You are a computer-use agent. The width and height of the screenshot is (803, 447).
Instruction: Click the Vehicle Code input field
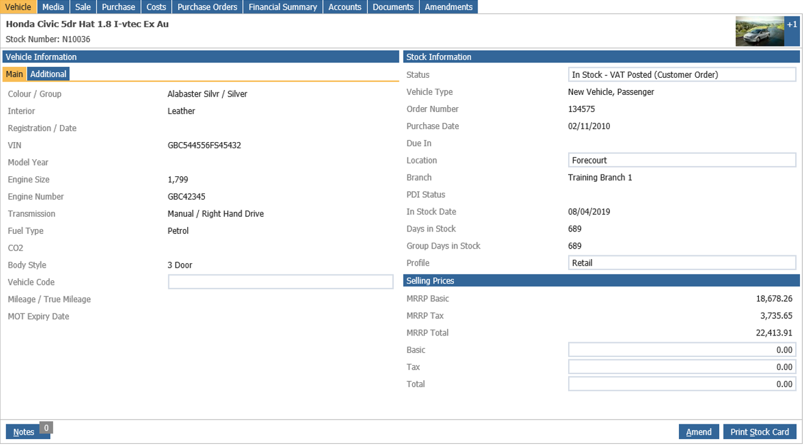(x=280, y=282)
